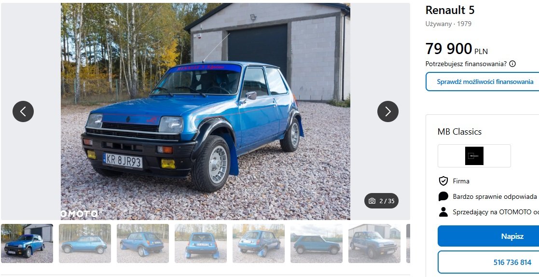This screenshot has height=277, width=539.
Task: Open the MB Classics dealer logo
Action: [474, 156]
